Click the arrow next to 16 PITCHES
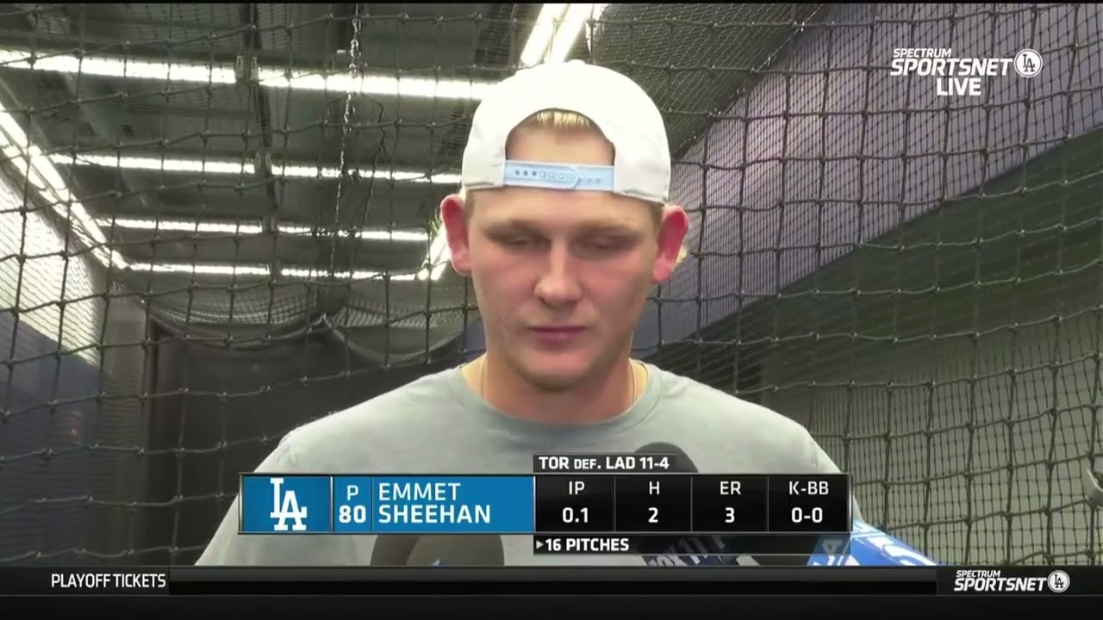 [539, 545]
